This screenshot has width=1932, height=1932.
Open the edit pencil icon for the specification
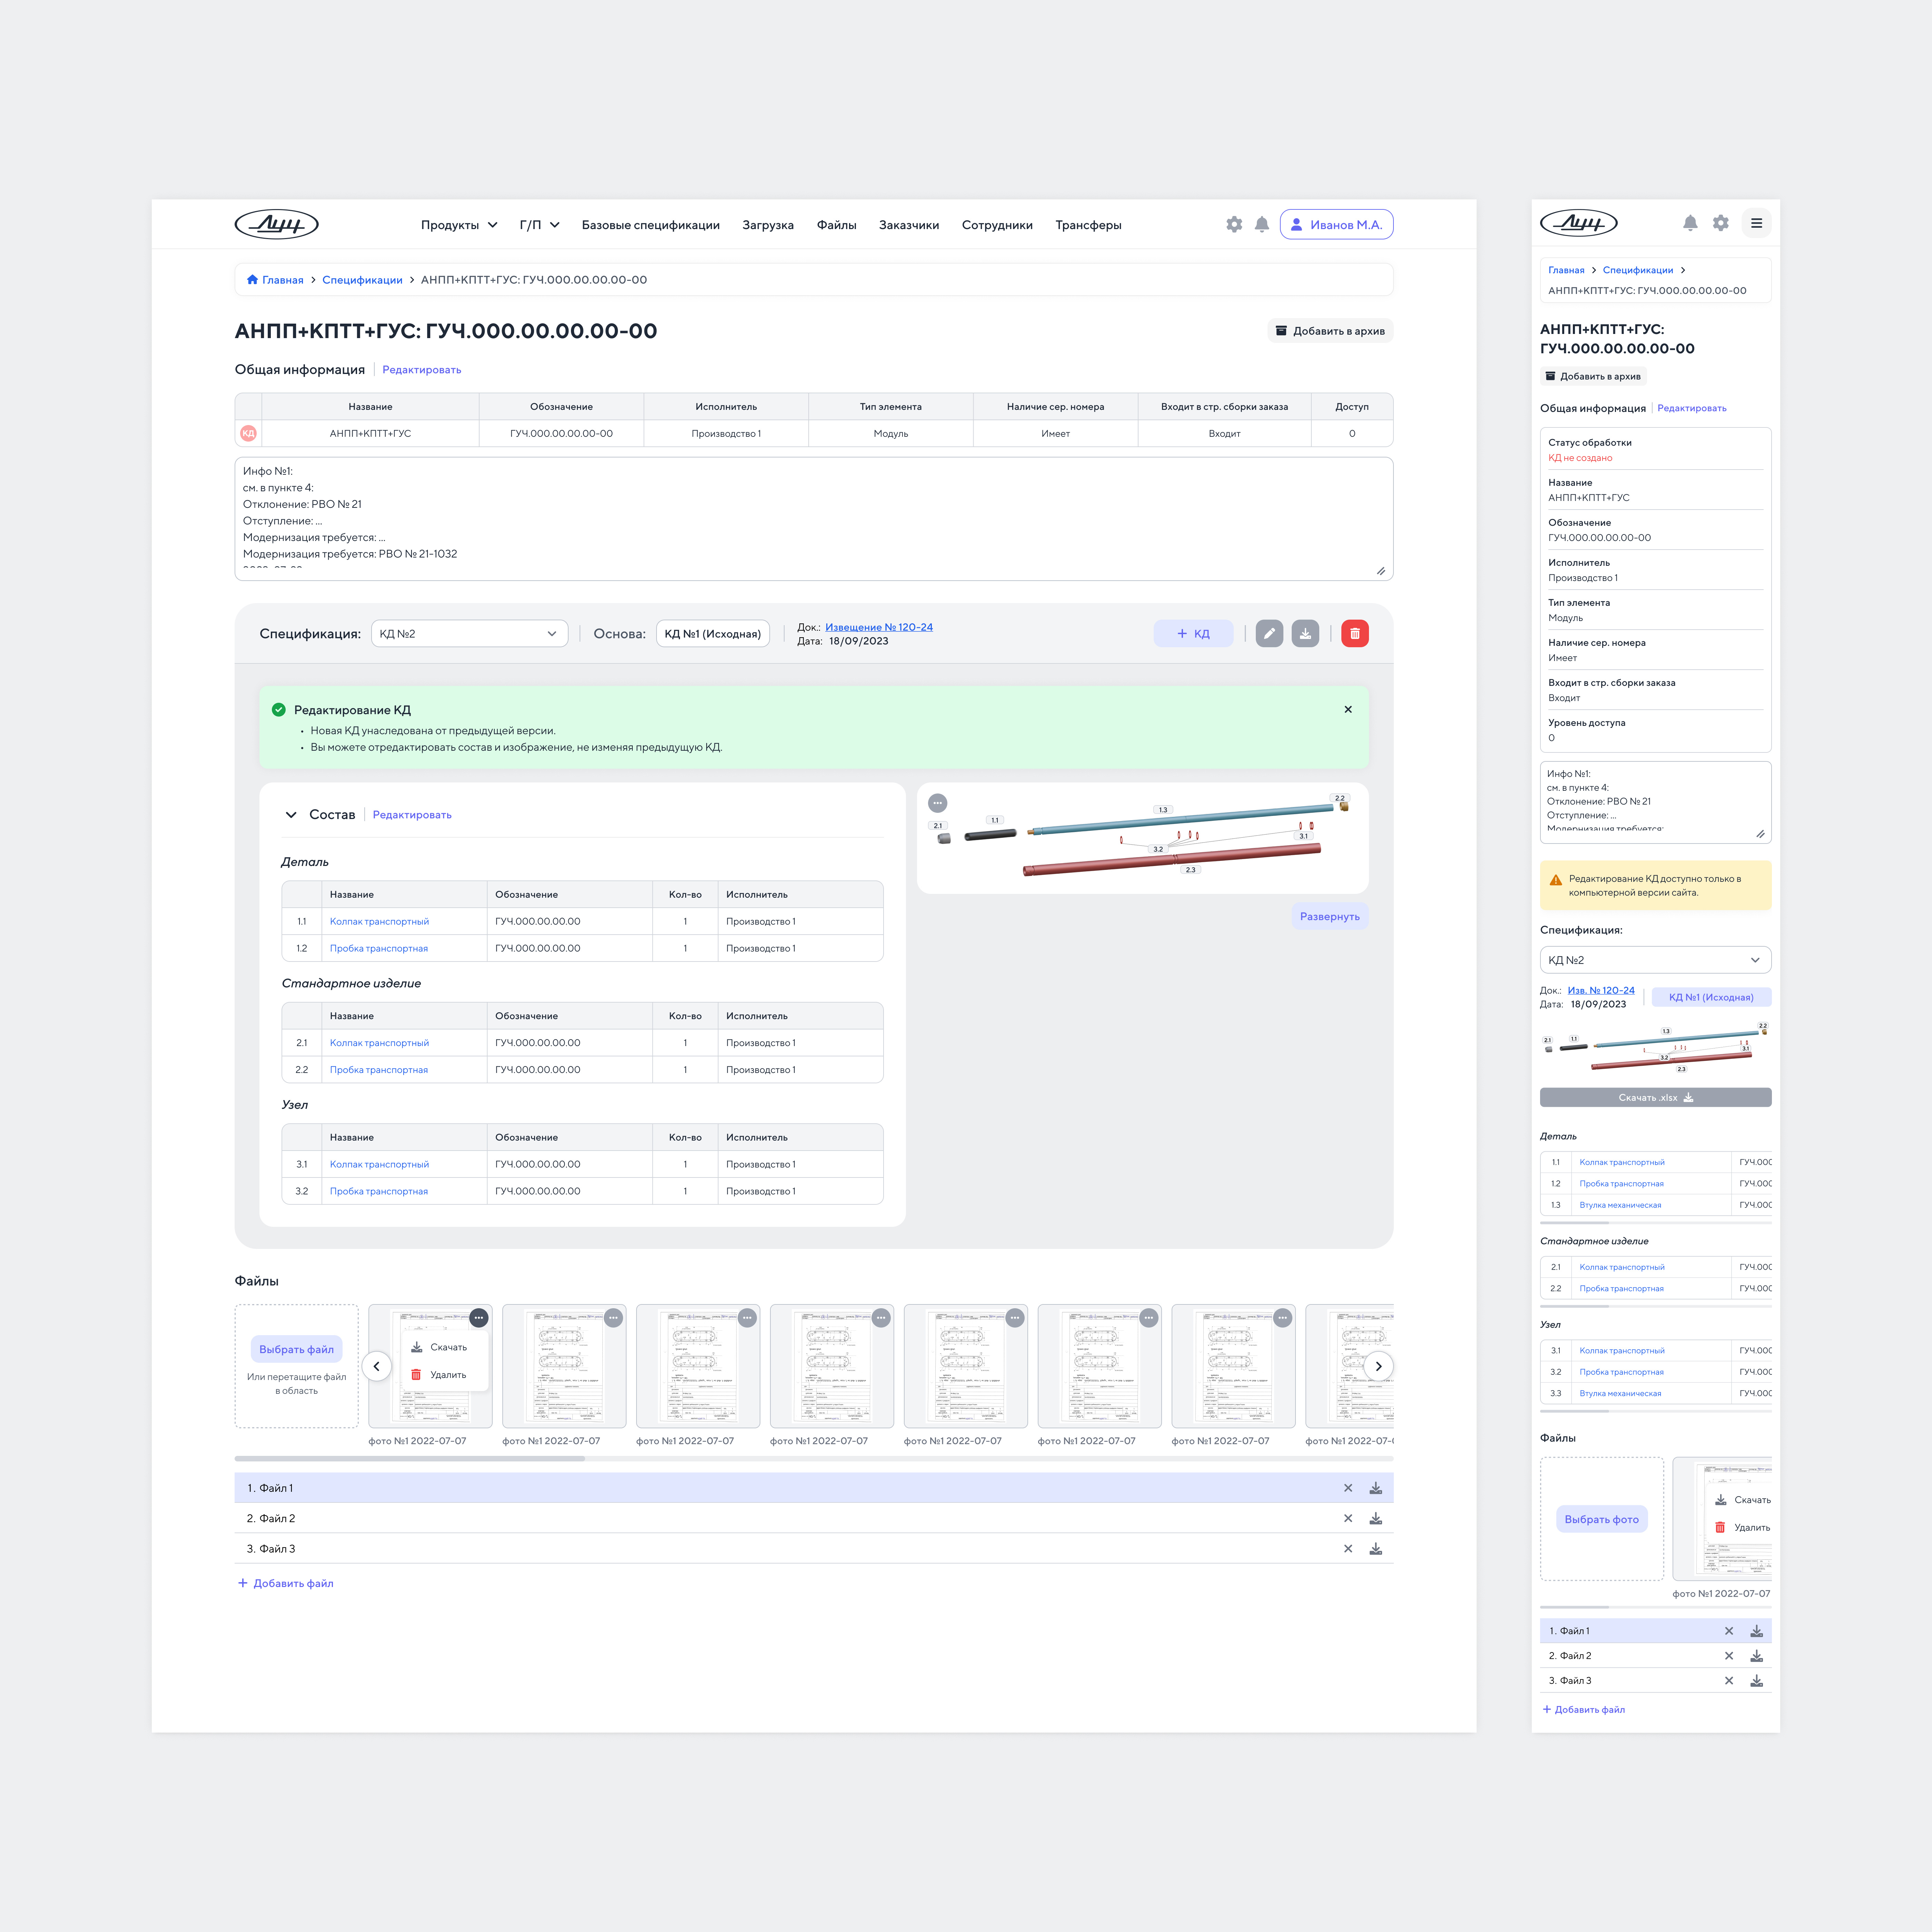[1269, 633]
